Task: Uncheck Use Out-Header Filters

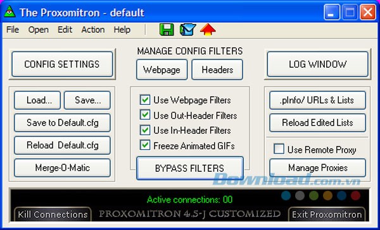Action: point(145,115)
